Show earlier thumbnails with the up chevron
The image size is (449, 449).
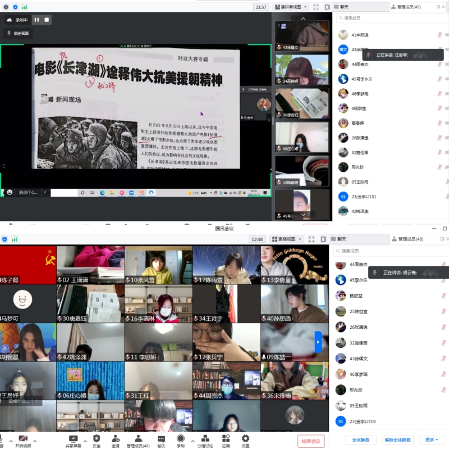tap(303, 19)
